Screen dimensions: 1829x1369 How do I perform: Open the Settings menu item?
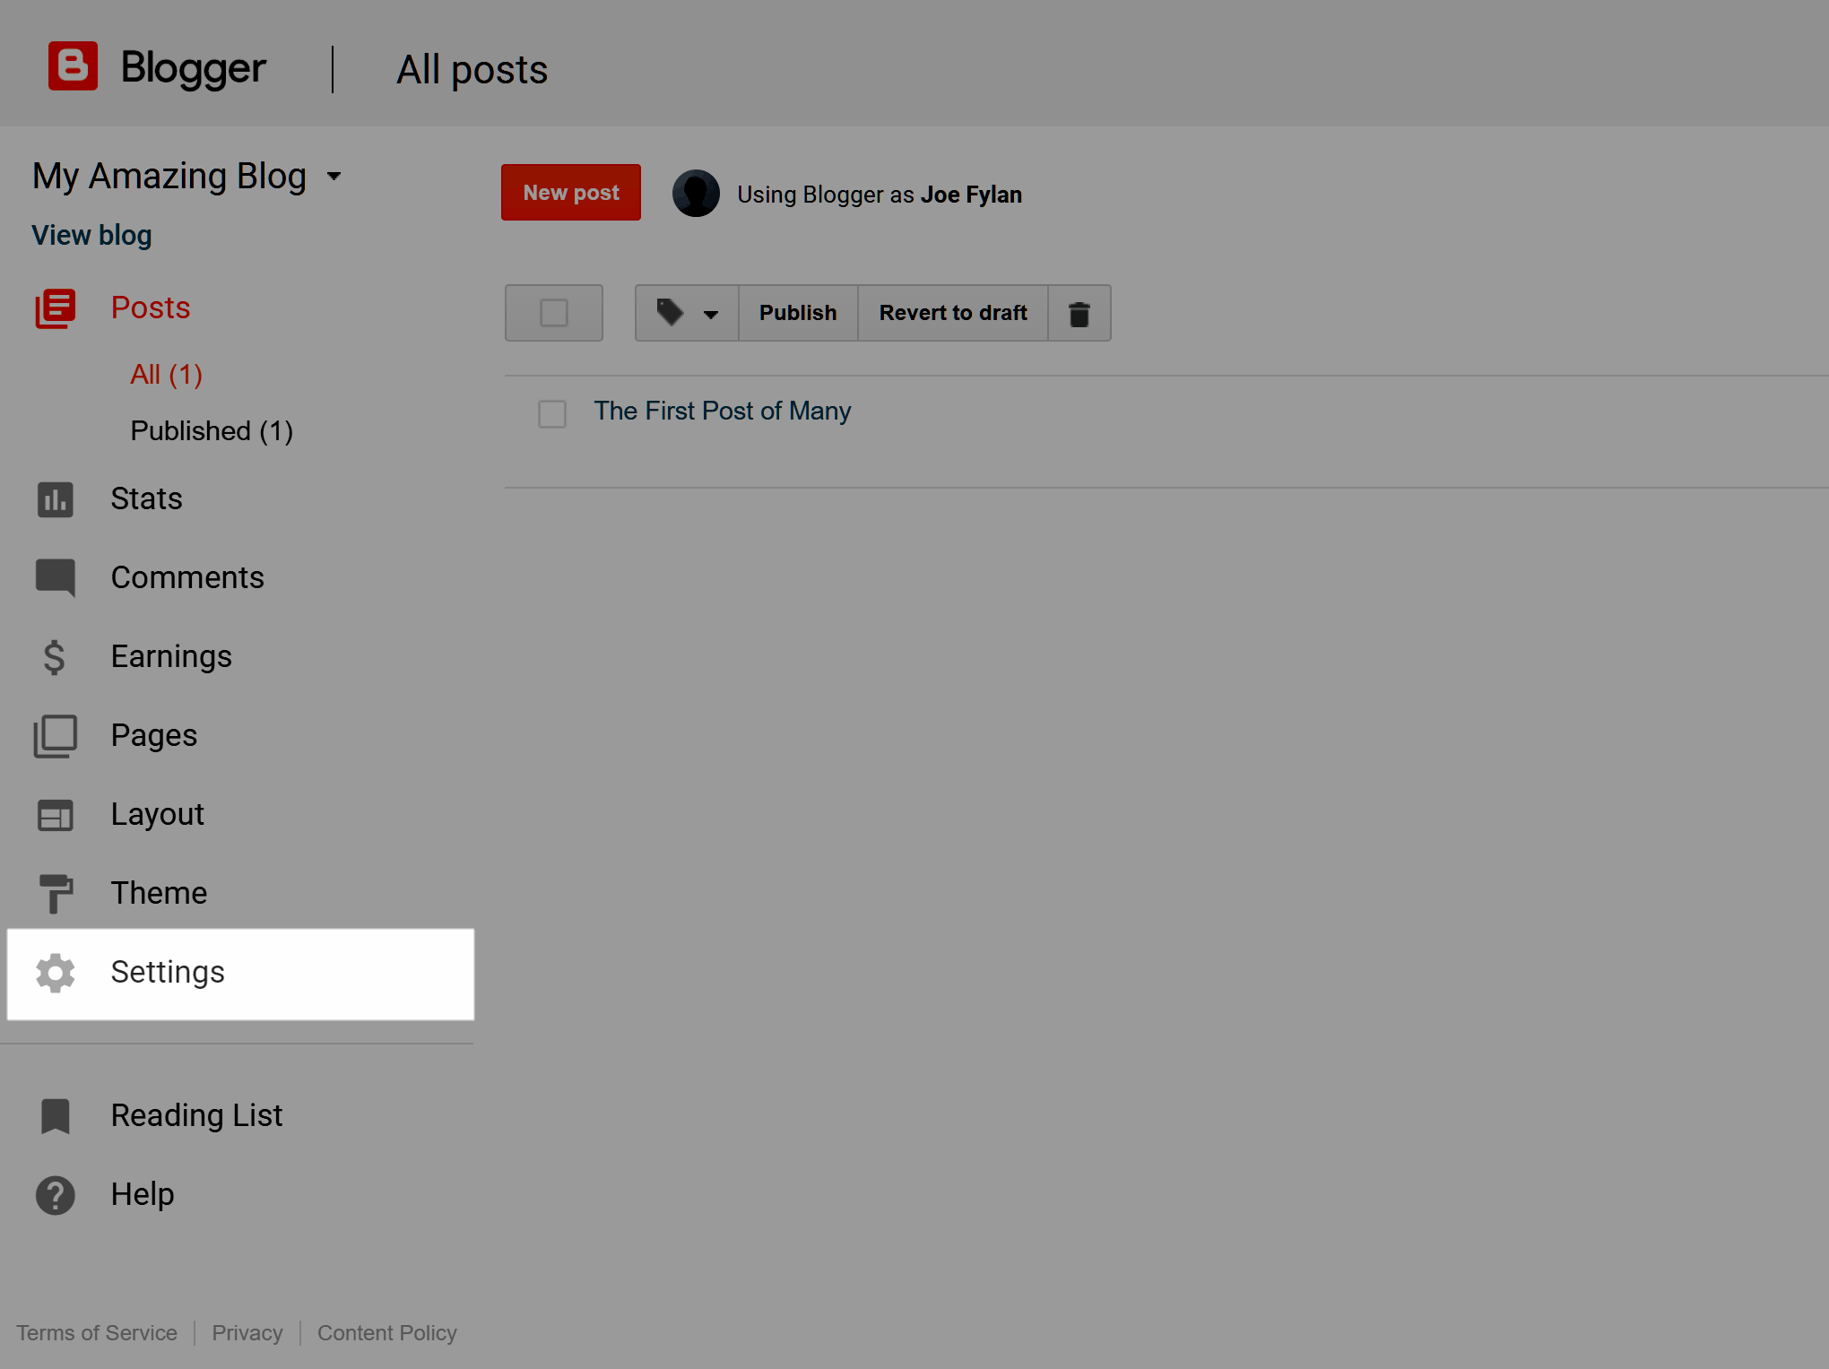pos(240,975)
